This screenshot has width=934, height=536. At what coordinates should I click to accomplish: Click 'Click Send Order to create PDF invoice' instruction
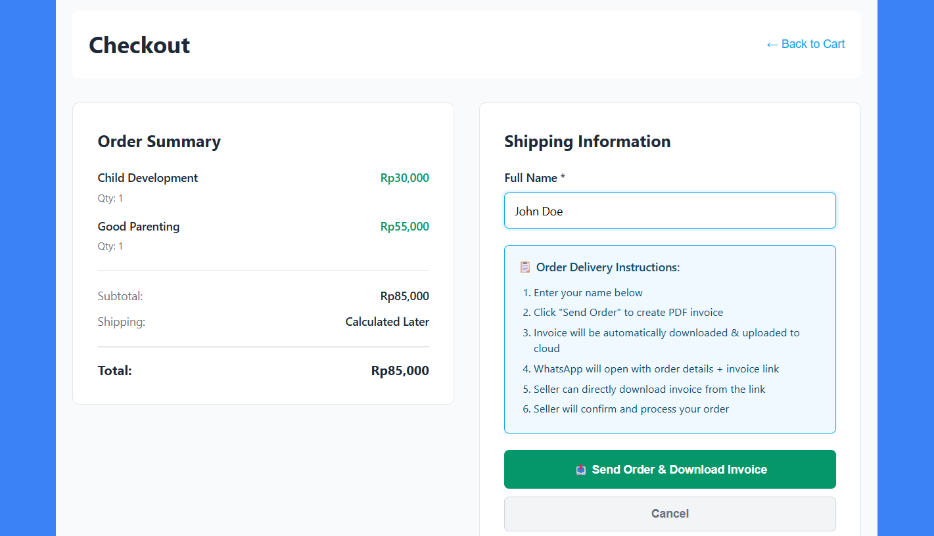click(628, 312)
